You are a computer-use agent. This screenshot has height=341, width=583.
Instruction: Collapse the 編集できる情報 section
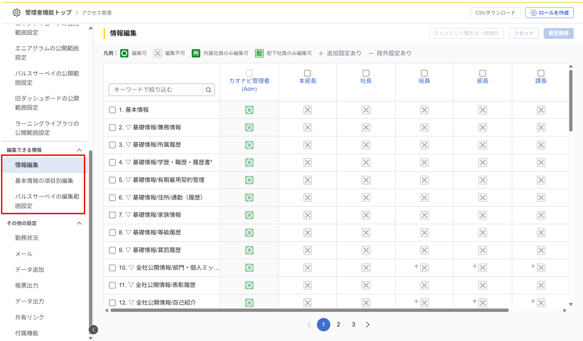coord(79,150)
